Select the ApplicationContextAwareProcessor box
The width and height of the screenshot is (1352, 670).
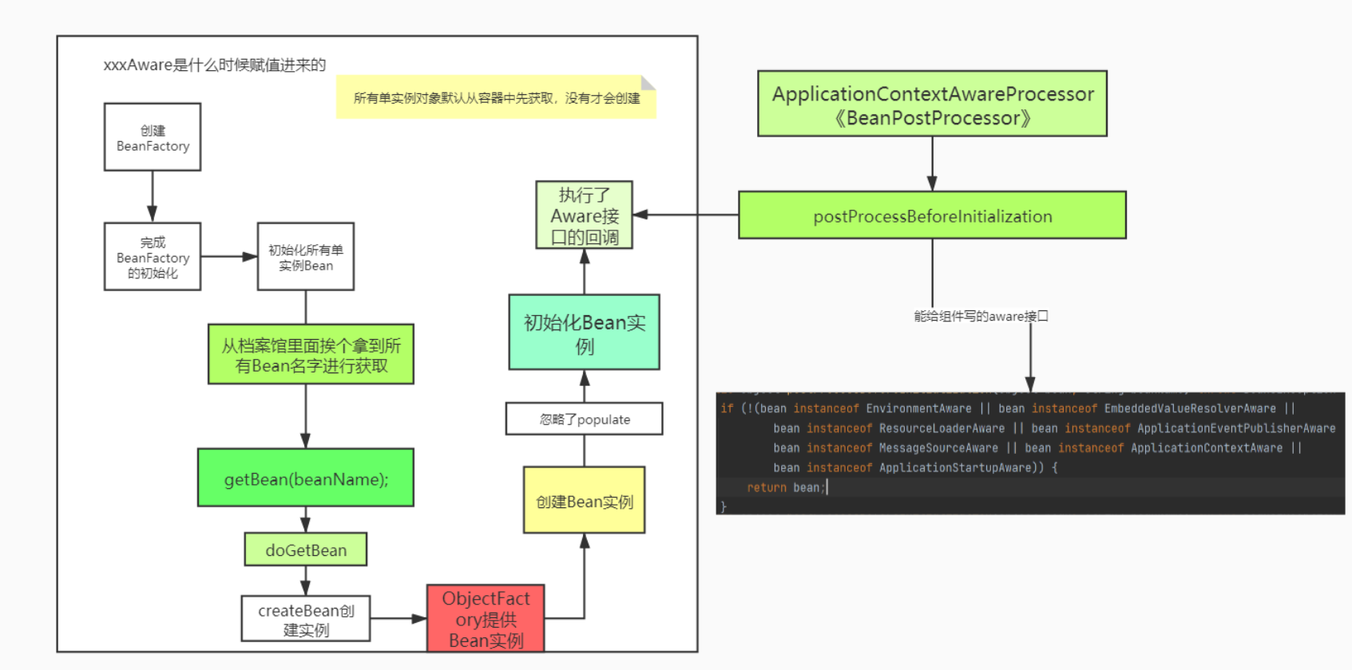coord(933,104)
